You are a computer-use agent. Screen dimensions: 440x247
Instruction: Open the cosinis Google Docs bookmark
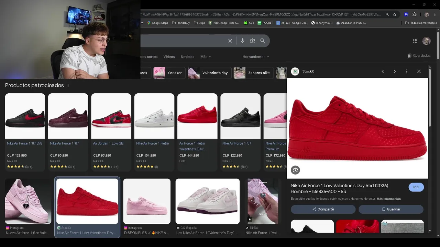click(x=292, y=23)
